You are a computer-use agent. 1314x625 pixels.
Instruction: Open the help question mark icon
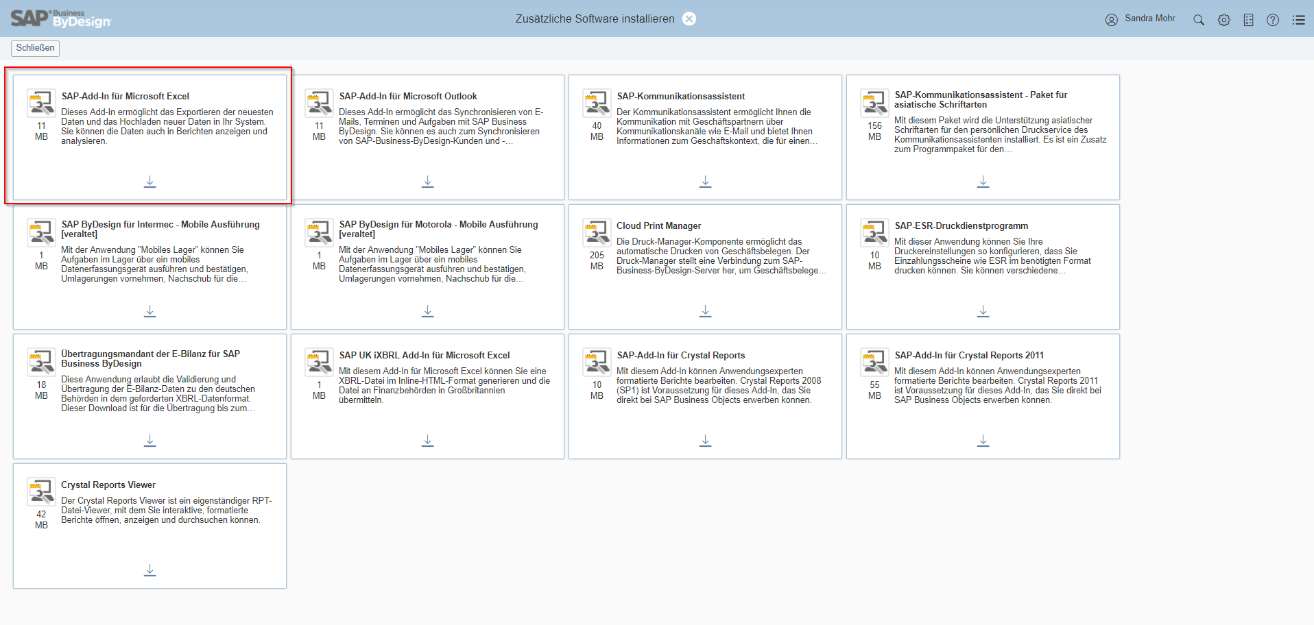[1273, 20]
